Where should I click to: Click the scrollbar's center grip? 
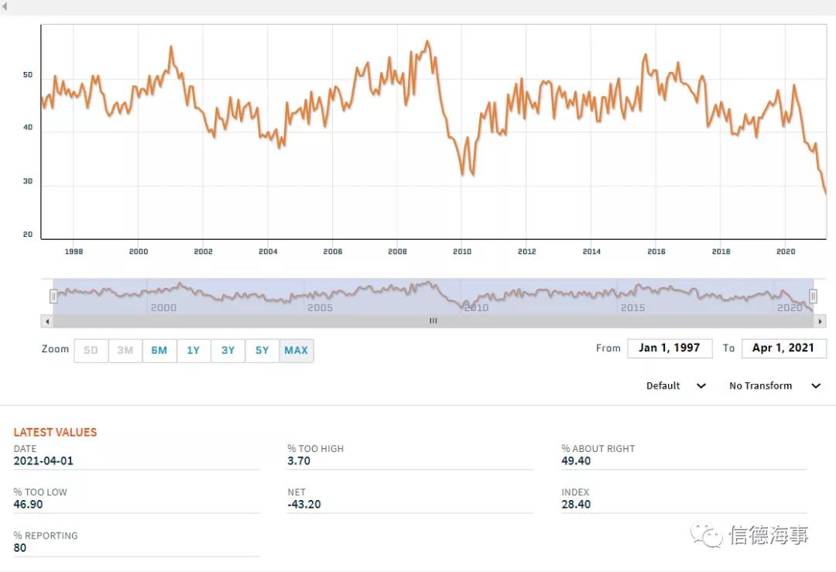click(x=433, y=320)
